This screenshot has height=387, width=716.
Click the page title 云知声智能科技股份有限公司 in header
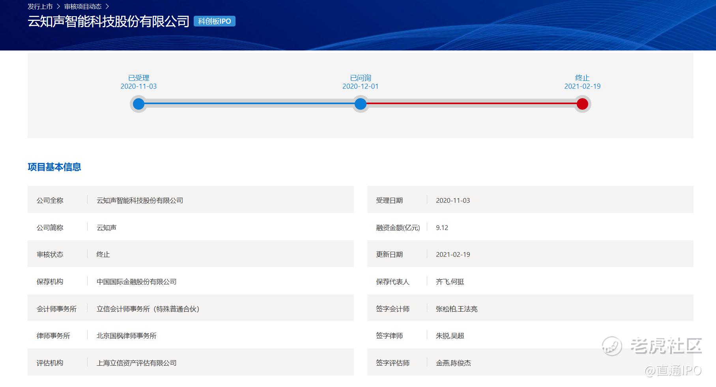(x=108, y=21)
